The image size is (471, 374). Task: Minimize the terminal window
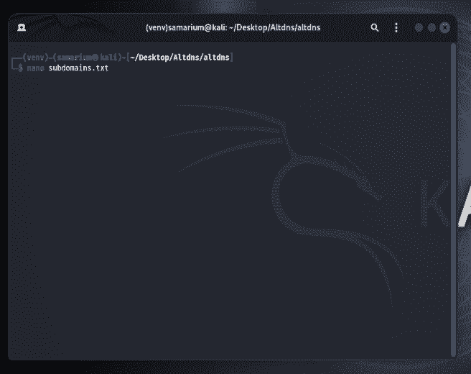[x=419, y=27]
